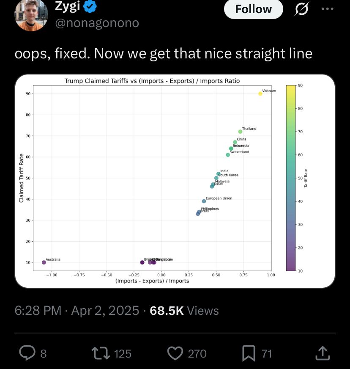This screenshot has height=369, width=350.
Task: Click the tweet text about straight line
Action: pos(164,54)
